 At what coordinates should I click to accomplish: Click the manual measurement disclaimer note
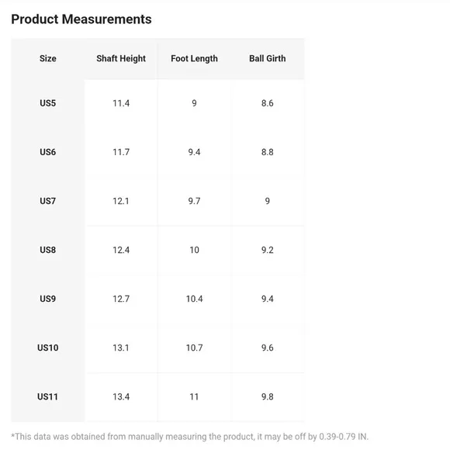click(x=189, y=437)
